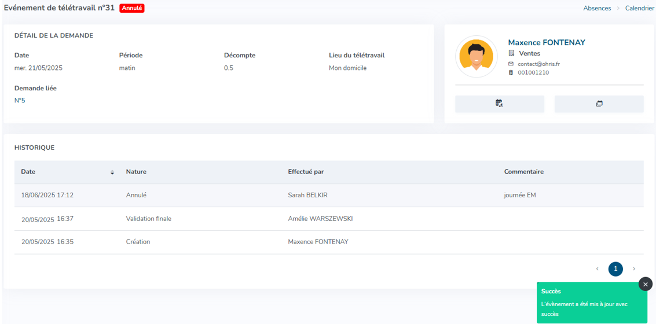The image size is (656, 324).
Task: Click Maxence FONTENAY's avatar picture
Action: 476,57
